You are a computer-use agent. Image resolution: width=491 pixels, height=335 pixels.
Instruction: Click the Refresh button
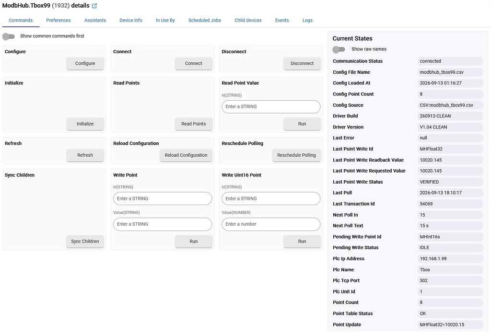click(85, 155)
